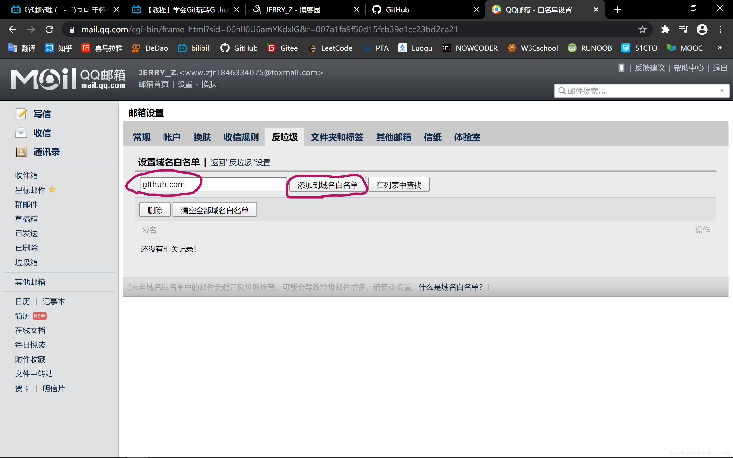Open the Chrome profile avatar icon
The image size is (733, 458).
coord(702,29)
